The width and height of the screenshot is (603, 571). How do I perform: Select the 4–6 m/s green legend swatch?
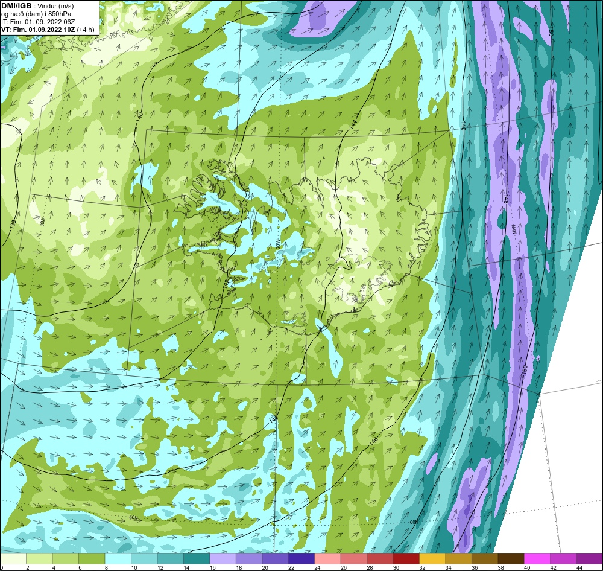tap(66, 559)
